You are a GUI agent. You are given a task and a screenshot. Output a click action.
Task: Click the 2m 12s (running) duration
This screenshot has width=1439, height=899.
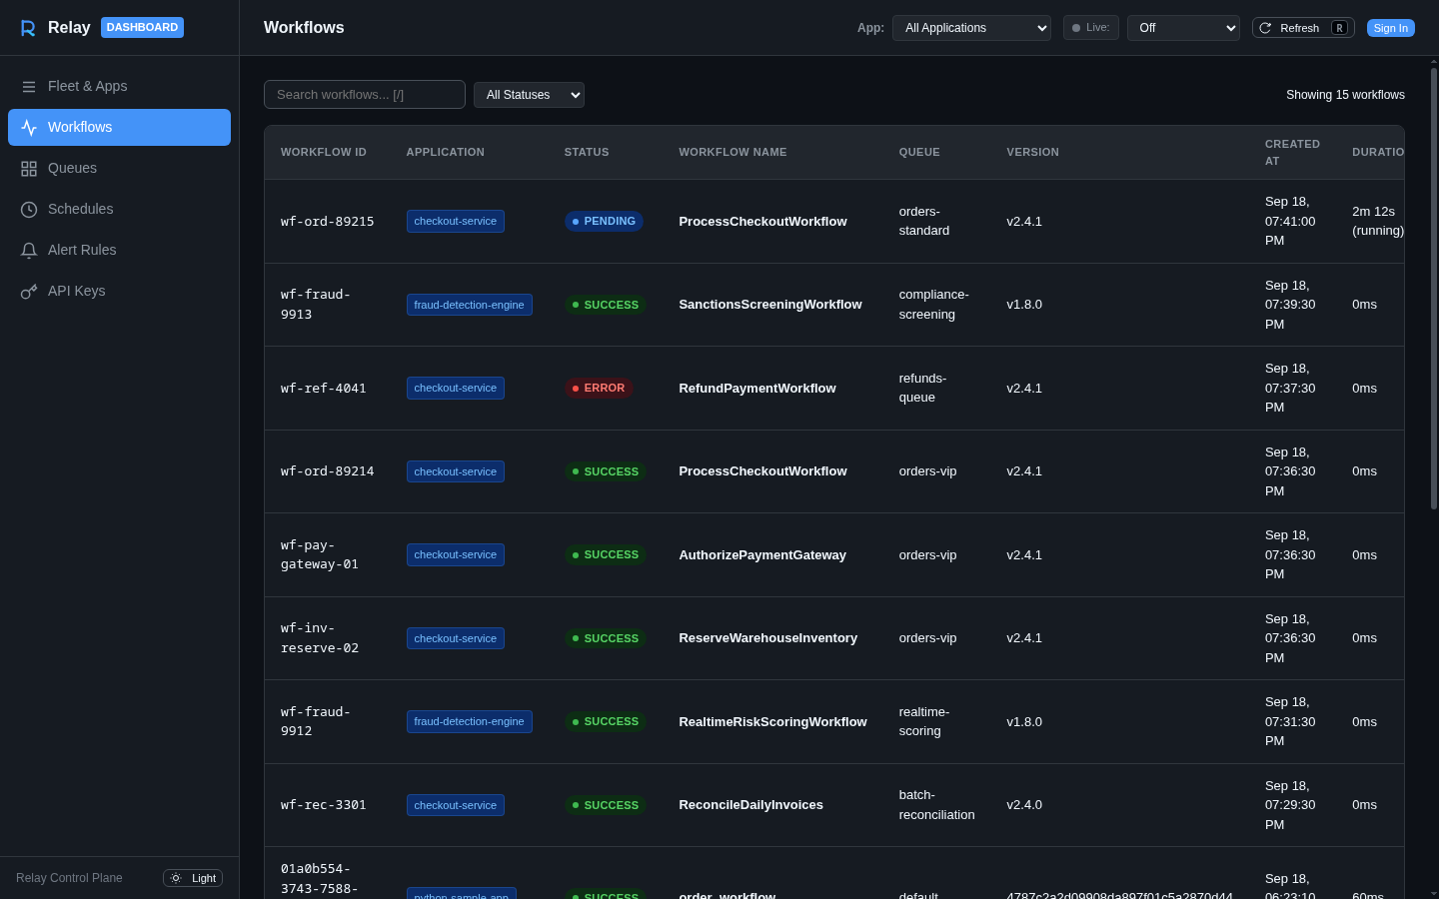[x=1378, y=221]
